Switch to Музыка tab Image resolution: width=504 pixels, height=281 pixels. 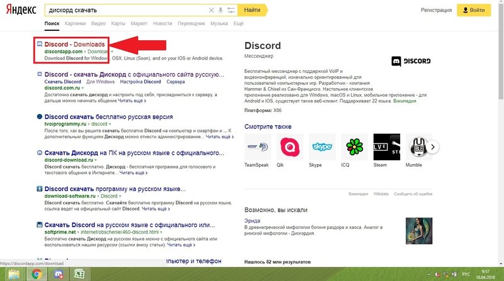pyautogui.click(x=219, y=23)
